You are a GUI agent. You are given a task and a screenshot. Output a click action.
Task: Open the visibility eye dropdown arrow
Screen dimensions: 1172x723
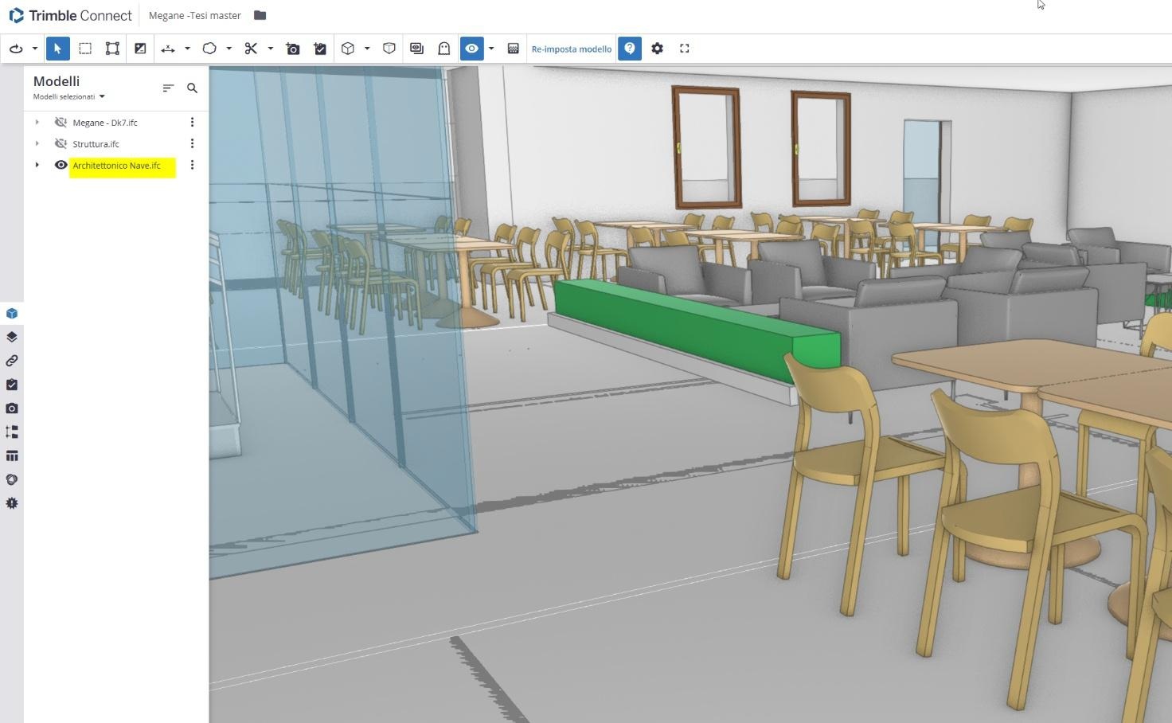pos(491,49)
